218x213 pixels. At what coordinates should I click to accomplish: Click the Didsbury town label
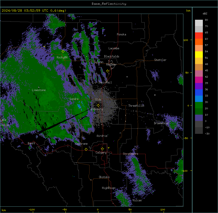click(97, 109)
